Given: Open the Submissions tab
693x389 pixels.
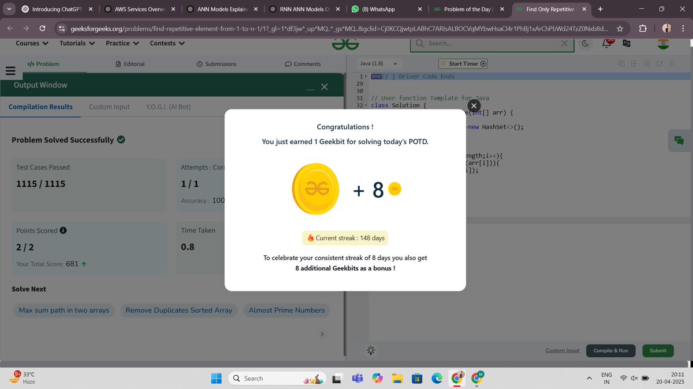Looking at the screenshot, I should pyautogui.click(x=216, y=64).
